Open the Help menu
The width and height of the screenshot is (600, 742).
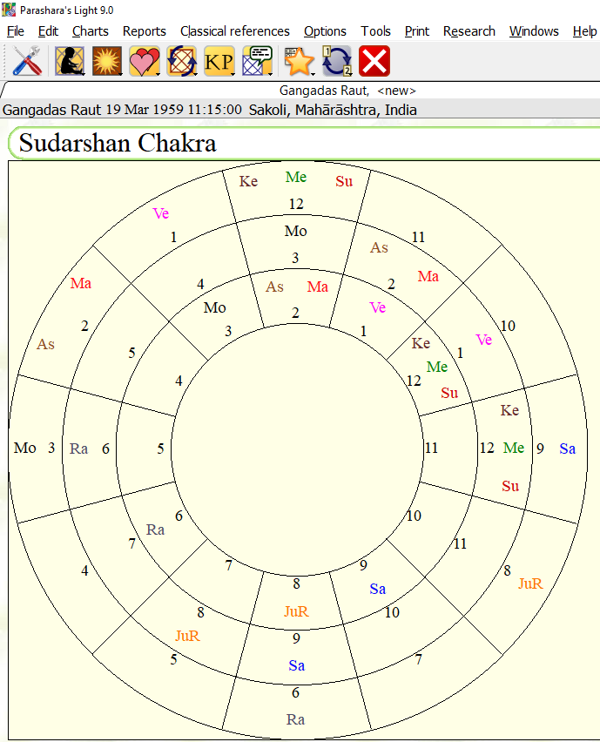pyautogui.click(x=584, y=31)
